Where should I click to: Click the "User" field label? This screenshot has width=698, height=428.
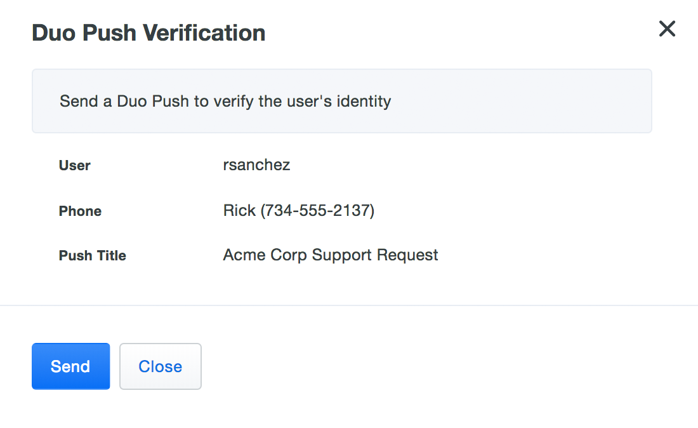click(75, 166)
